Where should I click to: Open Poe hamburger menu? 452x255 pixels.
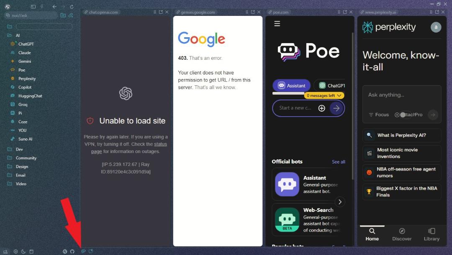pyautogui.click(x=277, y=23)
